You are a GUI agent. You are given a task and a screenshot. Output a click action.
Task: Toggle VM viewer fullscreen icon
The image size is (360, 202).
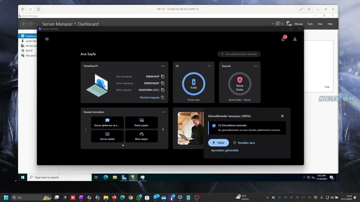point(301,9)
